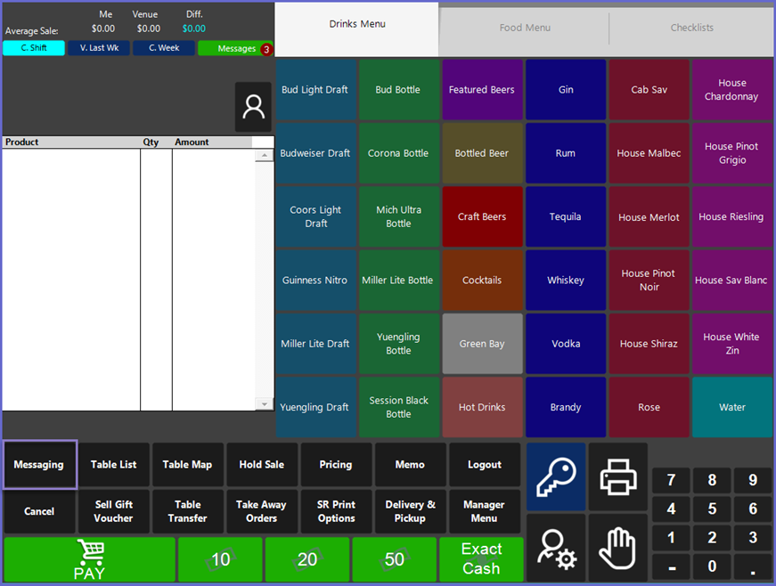Select the 10 dollar quick cash button
The height and width of the screenshot is (586, 776).
click(x=220, y=559)
